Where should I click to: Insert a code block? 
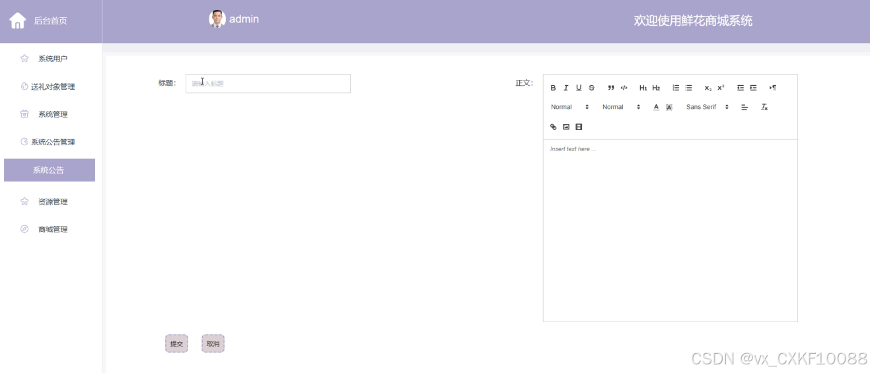624,88
